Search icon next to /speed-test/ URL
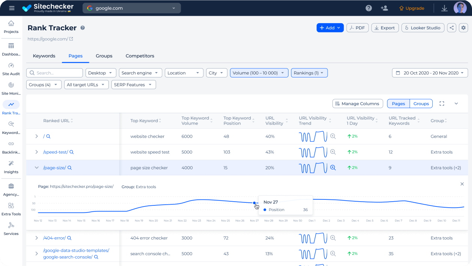 (72, 152)
